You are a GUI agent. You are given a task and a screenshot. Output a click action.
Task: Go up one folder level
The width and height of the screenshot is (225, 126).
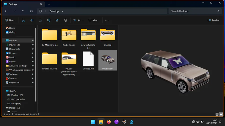click(x=23, y=11)
